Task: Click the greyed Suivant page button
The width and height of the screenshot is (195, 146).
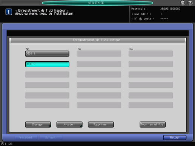Action: click(51, 138)
